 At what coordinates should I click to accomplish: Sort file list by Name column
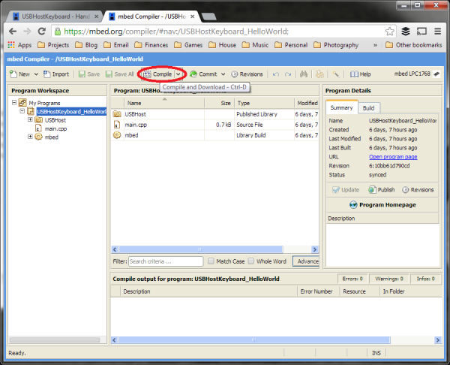(164, 103)
